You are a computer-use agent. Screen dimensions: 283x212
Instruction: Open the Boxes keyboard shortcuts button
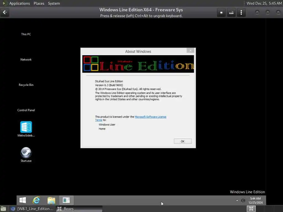point(231,13)
